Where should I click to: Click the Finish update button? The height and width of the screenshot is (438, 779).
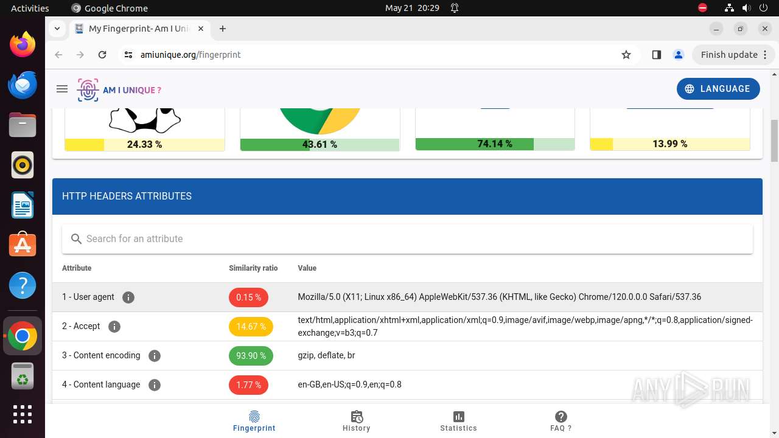pos(733,55)
